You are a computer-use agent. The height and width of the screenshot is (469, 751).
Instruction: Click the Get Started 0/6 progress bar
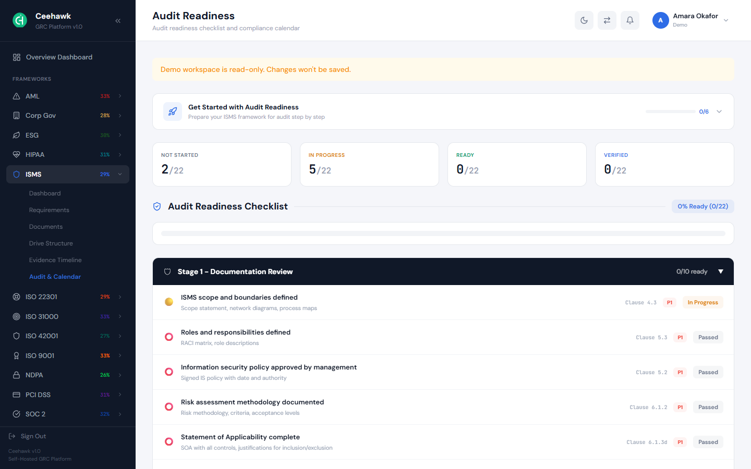pos(671,112)
